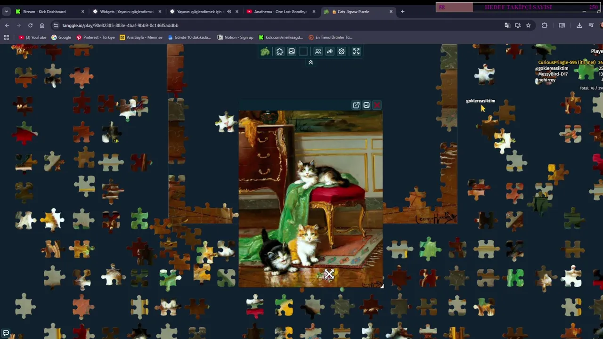Open the apps grid in bookmarks bar
This screenshot has width=603, height=339.
pos(6,37)
